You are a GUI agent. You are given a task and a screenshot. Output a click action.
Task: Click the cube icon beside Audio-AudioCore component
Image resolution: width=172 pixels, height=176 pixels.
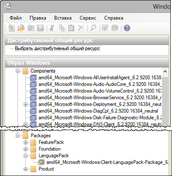point(33,84)
